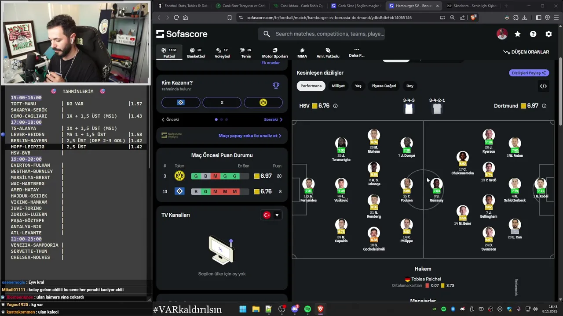Switch to the Amr. Futbolu tab
563x316 pixels.
[328, 53]
